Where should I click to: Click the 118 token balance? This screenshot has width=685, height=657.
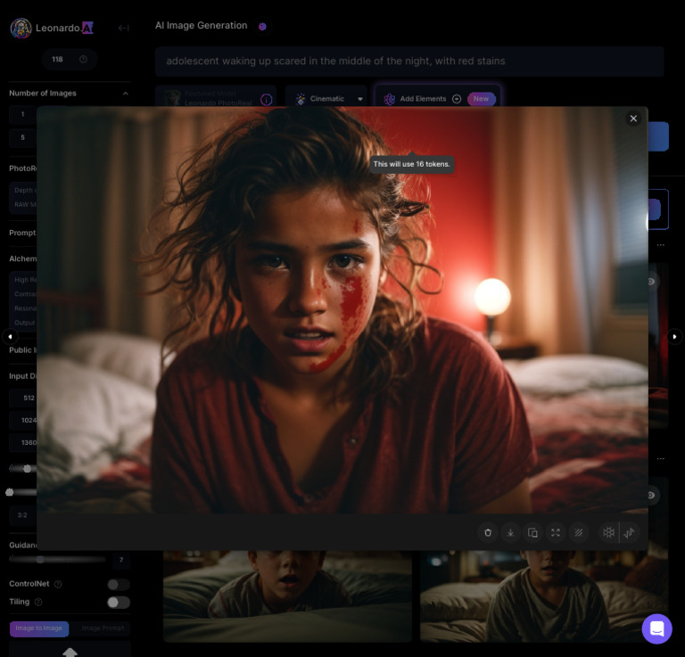57,60
